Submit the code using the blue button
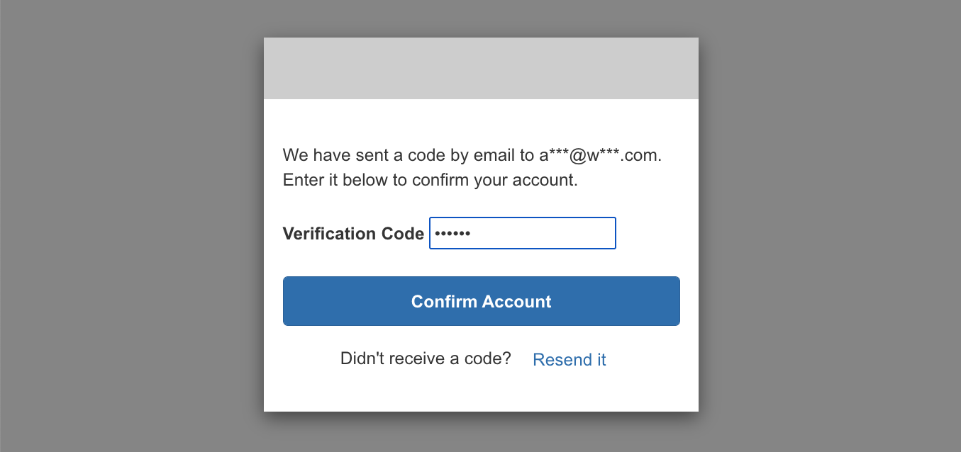This screenshot has height=452, width=961. (x=482, y=301)
